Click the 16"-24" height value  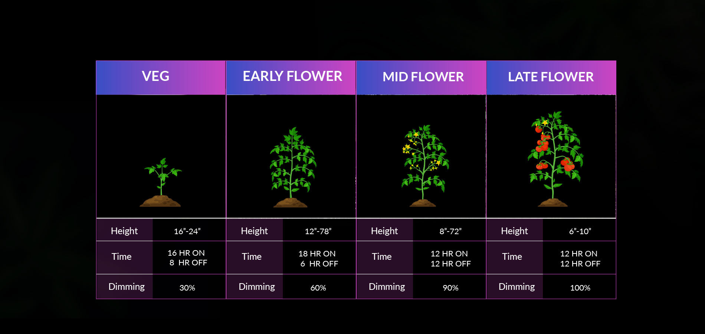[187, 231]
